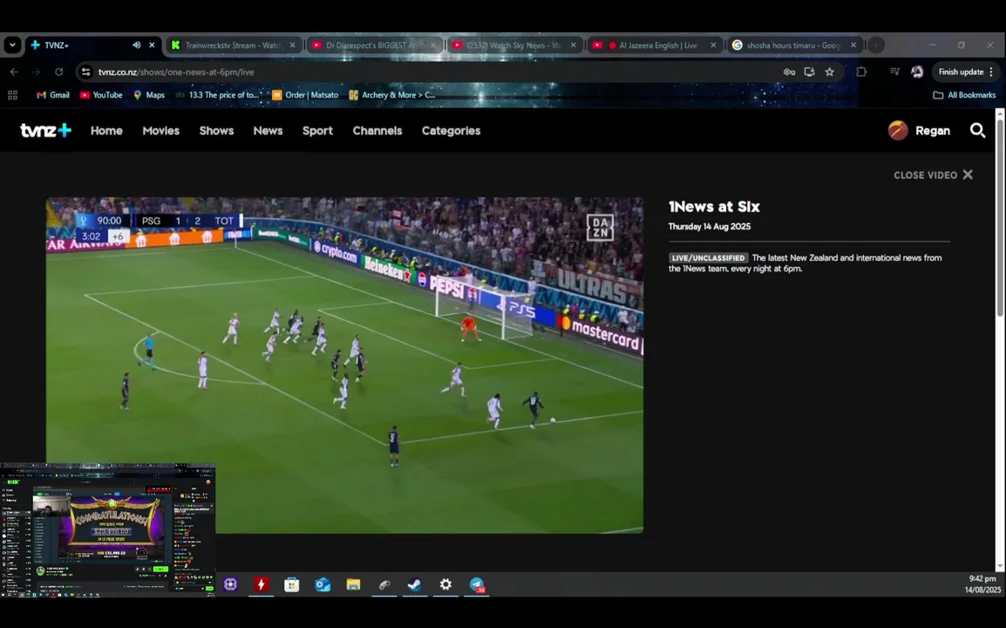The width and height of the screenshot is (1006, 628).
Task: Click the Thursday 14 Aug 2025 date
Action: pos(709,226)
